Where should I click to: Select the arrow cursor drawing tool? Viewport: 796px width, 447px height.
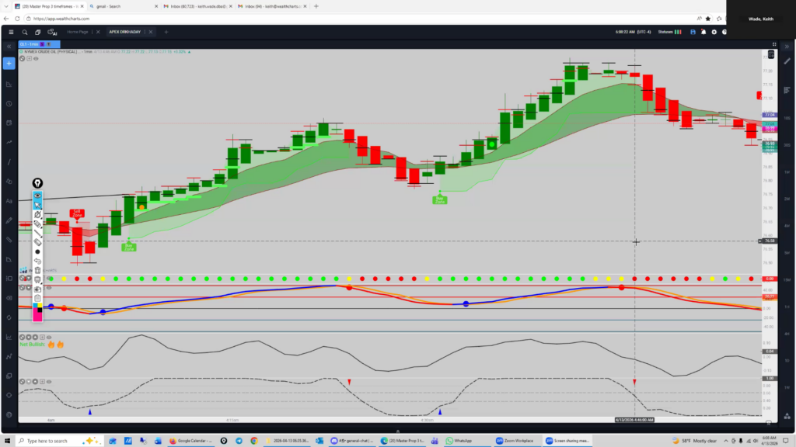[x=37, y=205]
